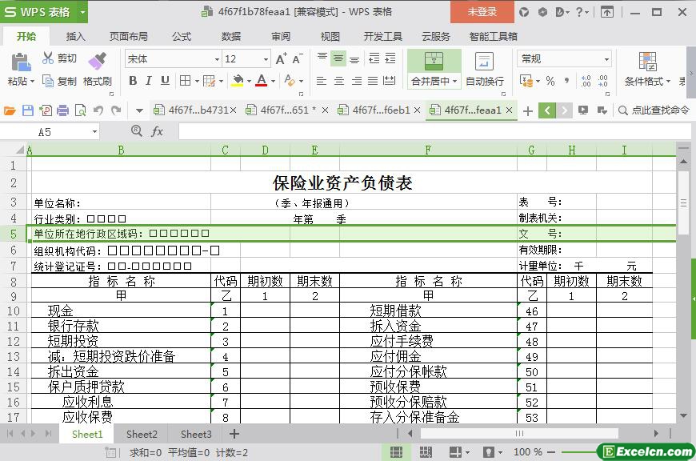Toggle Italic formatting
Screen dimensions: 696x461
click(149, 80)
